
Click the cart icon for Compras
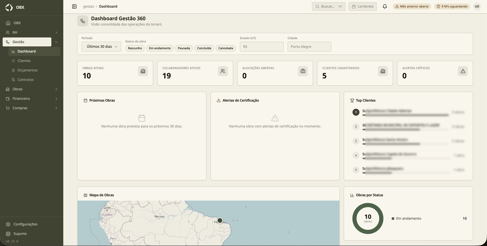coord(8,108)
